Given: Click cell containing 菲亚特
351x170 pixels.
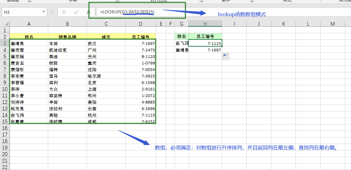Looking at the screenshot, I should [x=67, y=96].
